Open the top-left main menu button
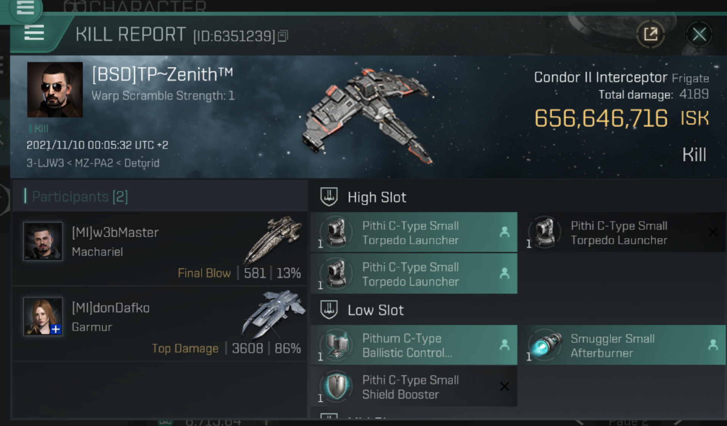The width and height of the screenshot is (727, 426). pyautogui.click(x=25, y=8)
